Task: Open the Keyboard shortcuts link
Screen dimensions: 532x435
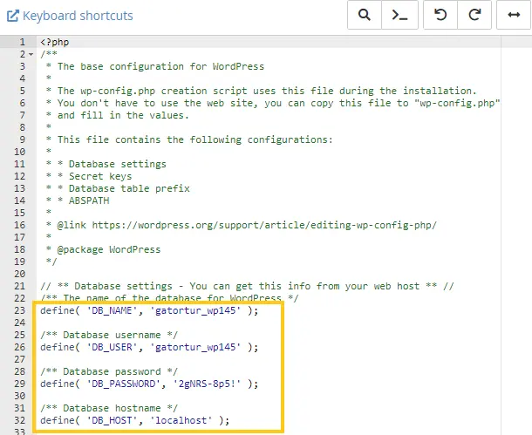Action: click(78, 16)
